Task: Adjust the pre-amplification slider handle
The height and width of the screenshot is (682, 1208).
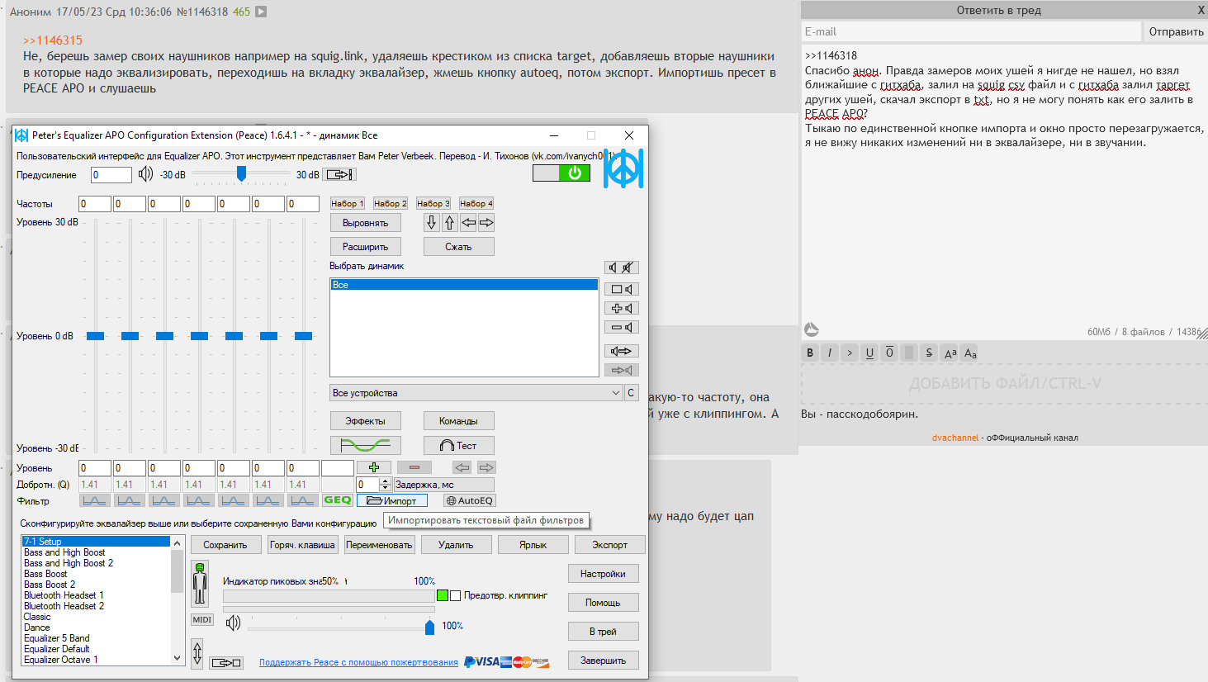Action: click(x=241, y=173)
